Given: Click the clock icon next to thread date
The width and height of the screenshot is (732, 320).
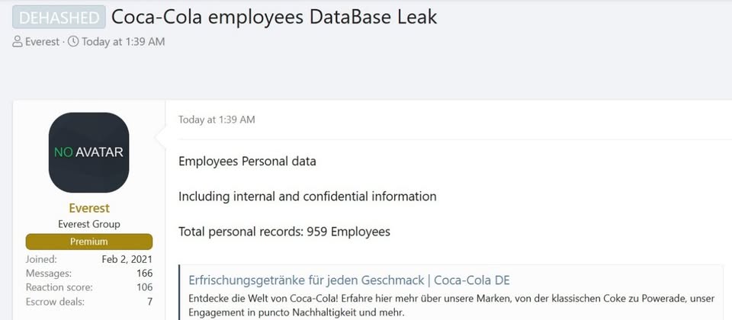Looking at the screenshot, I should coord(73,41).
